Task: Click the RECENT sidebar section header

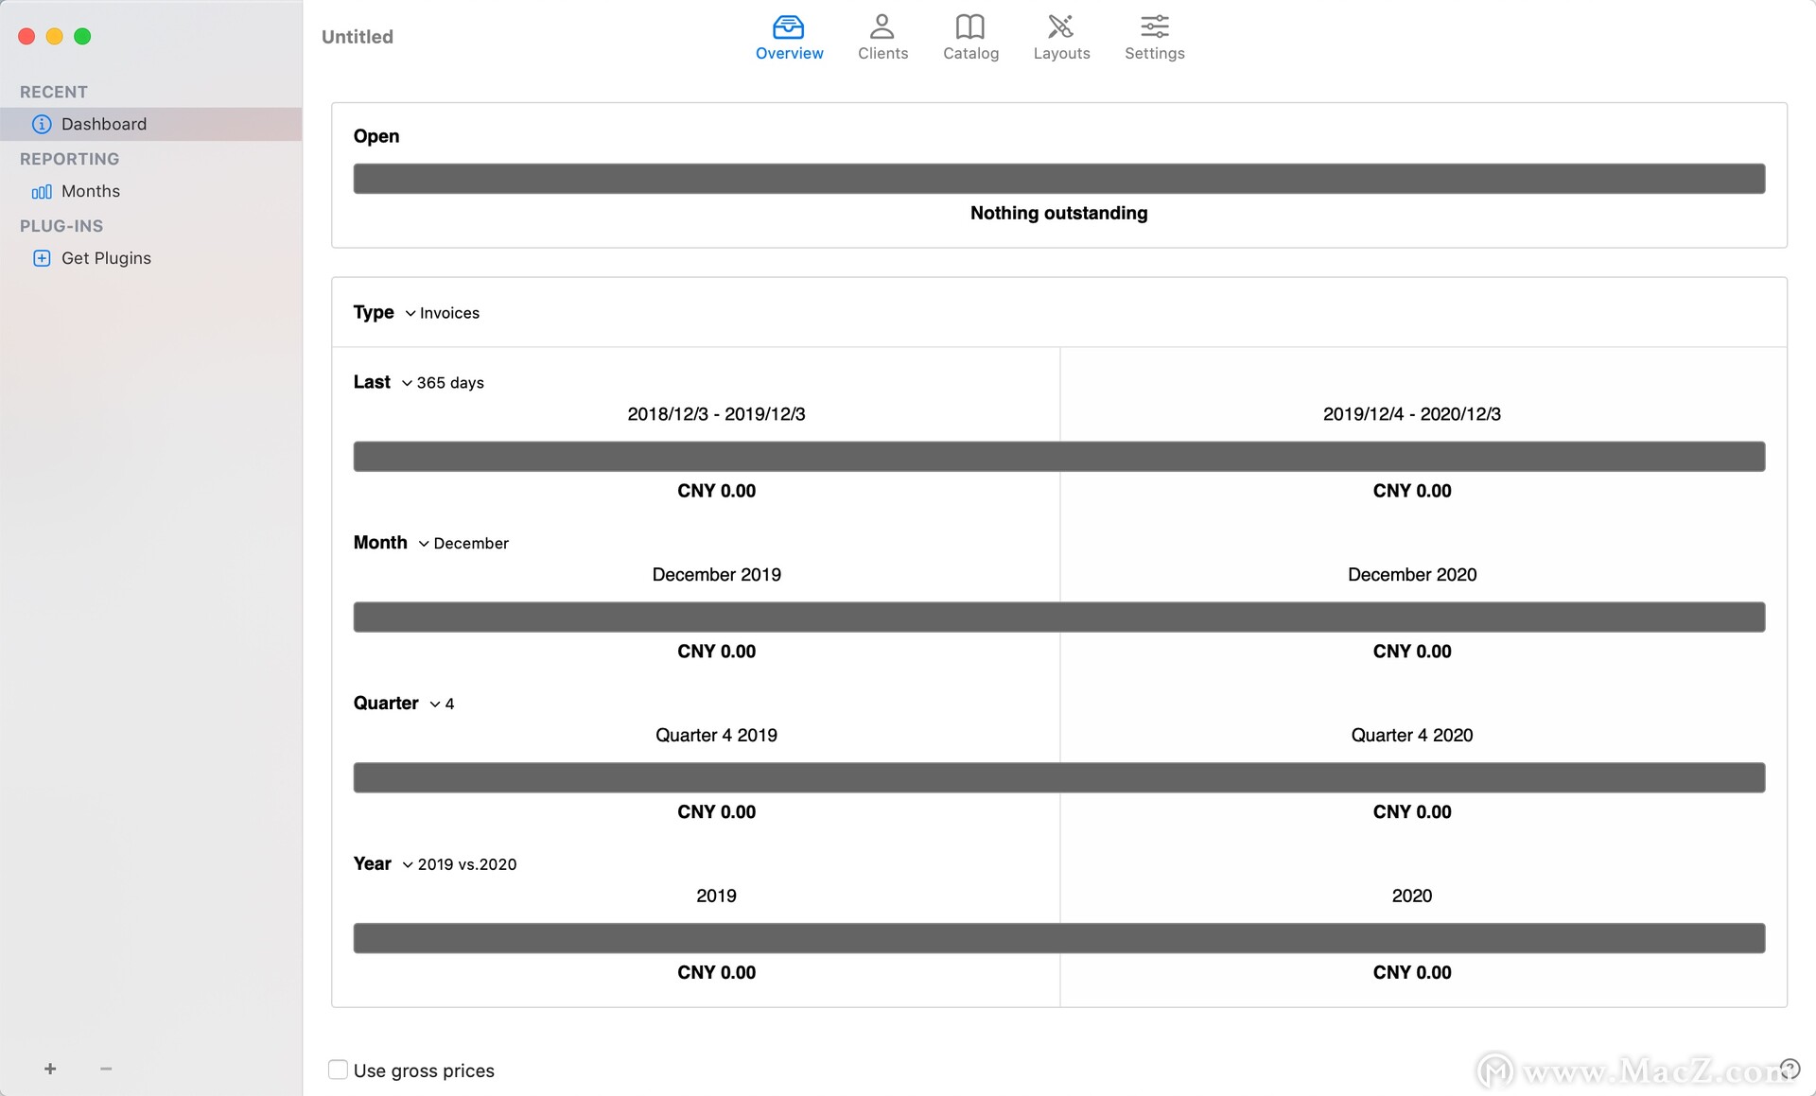Action: tap(54, 93)
